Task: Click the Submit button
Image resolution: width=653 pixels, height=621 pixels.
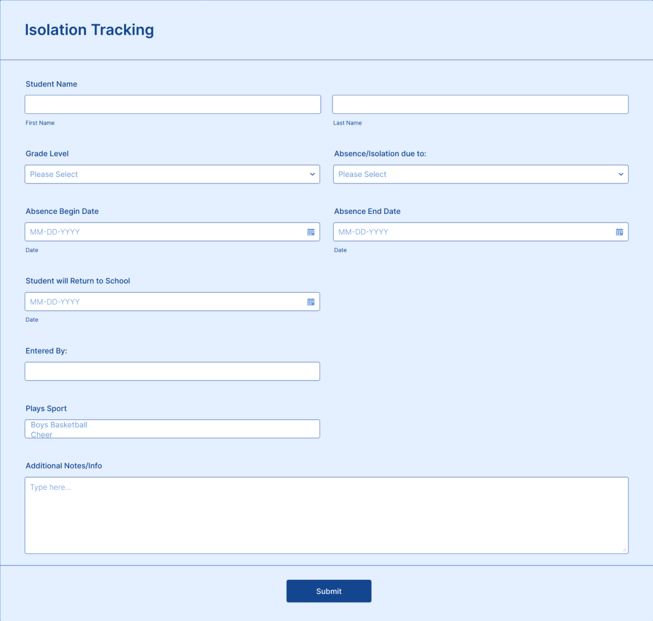Action: (x=329, y=591)
